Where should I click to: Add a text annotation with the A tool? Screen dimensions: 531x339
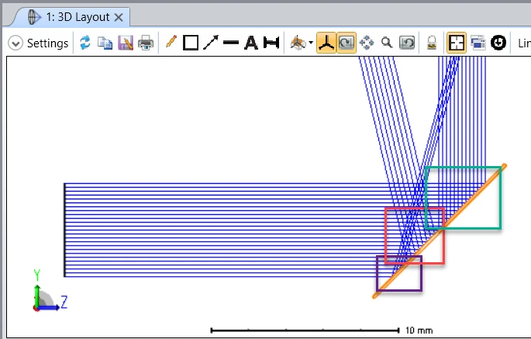tap(251, 43)
